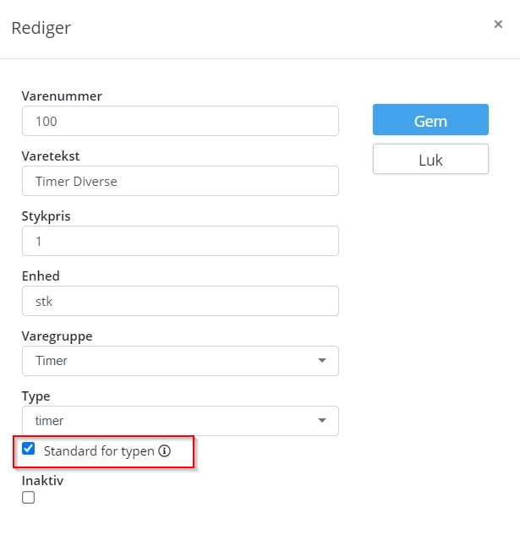Click the Varenummer label
This screenshot has height=535, width=520.
(62, 96)
